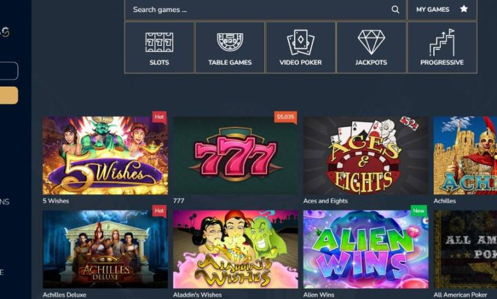Open the 5 Wishes game thumbnail
This screenshot has height=299, width=497.
point(105,155)
